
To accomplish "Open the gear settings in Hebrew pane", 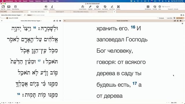I will (x=60, y=21).
